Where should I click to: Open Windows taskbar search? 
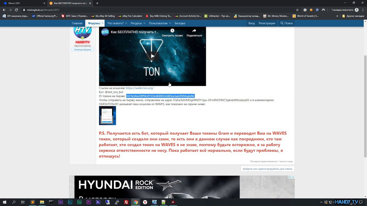click(x=14, y=202)
